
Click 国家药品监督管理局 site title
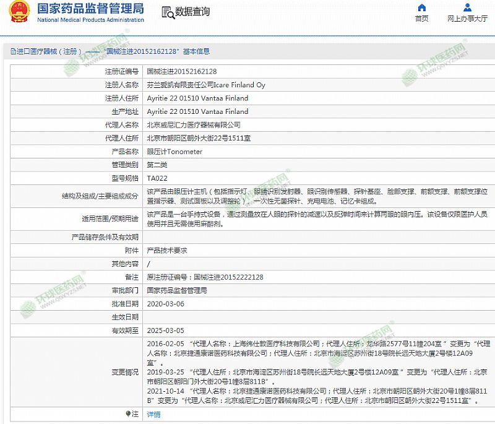tap(90, 9)
